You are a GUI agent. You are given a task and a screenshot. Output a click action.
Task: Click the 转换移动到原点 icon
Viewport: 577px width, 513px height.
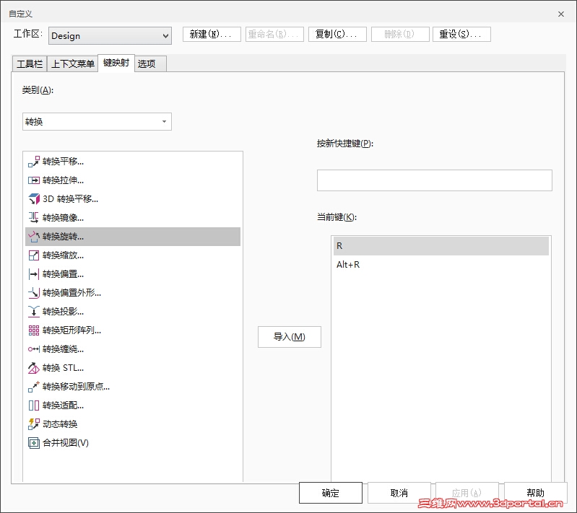33,387
